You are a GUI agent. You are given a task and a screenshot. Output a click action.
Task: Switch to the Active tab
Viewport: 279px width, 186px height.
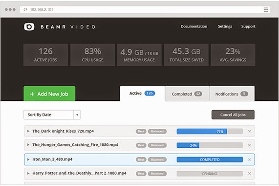pos(142,93)
